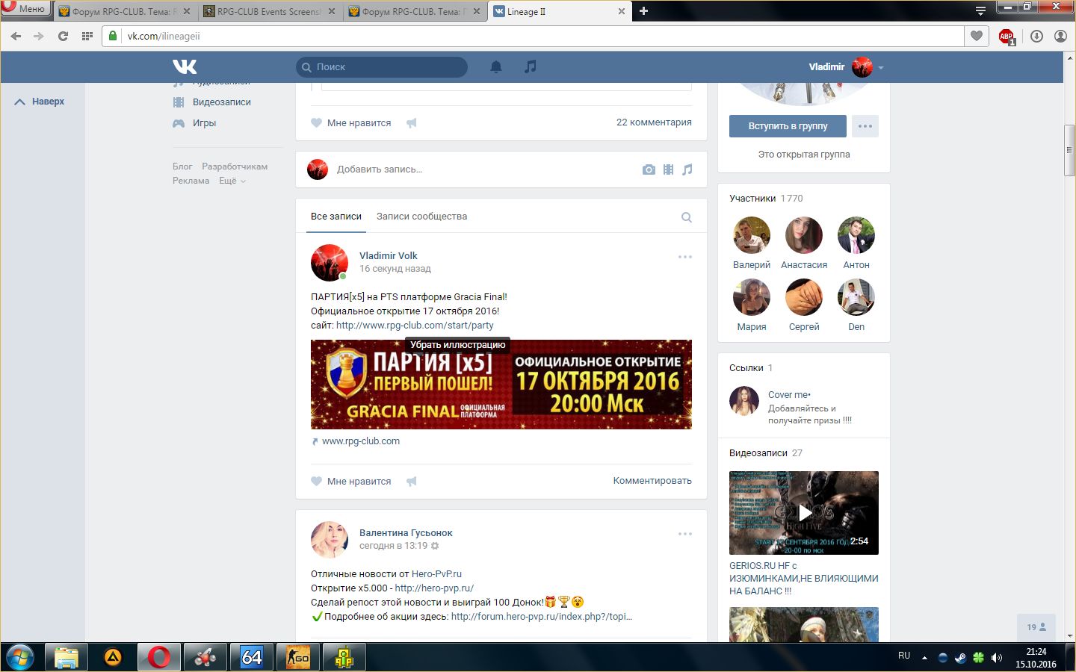Screen dimensions: 1076x672
Task: Like Vladimir Volk's post
Action: point(351,482)
